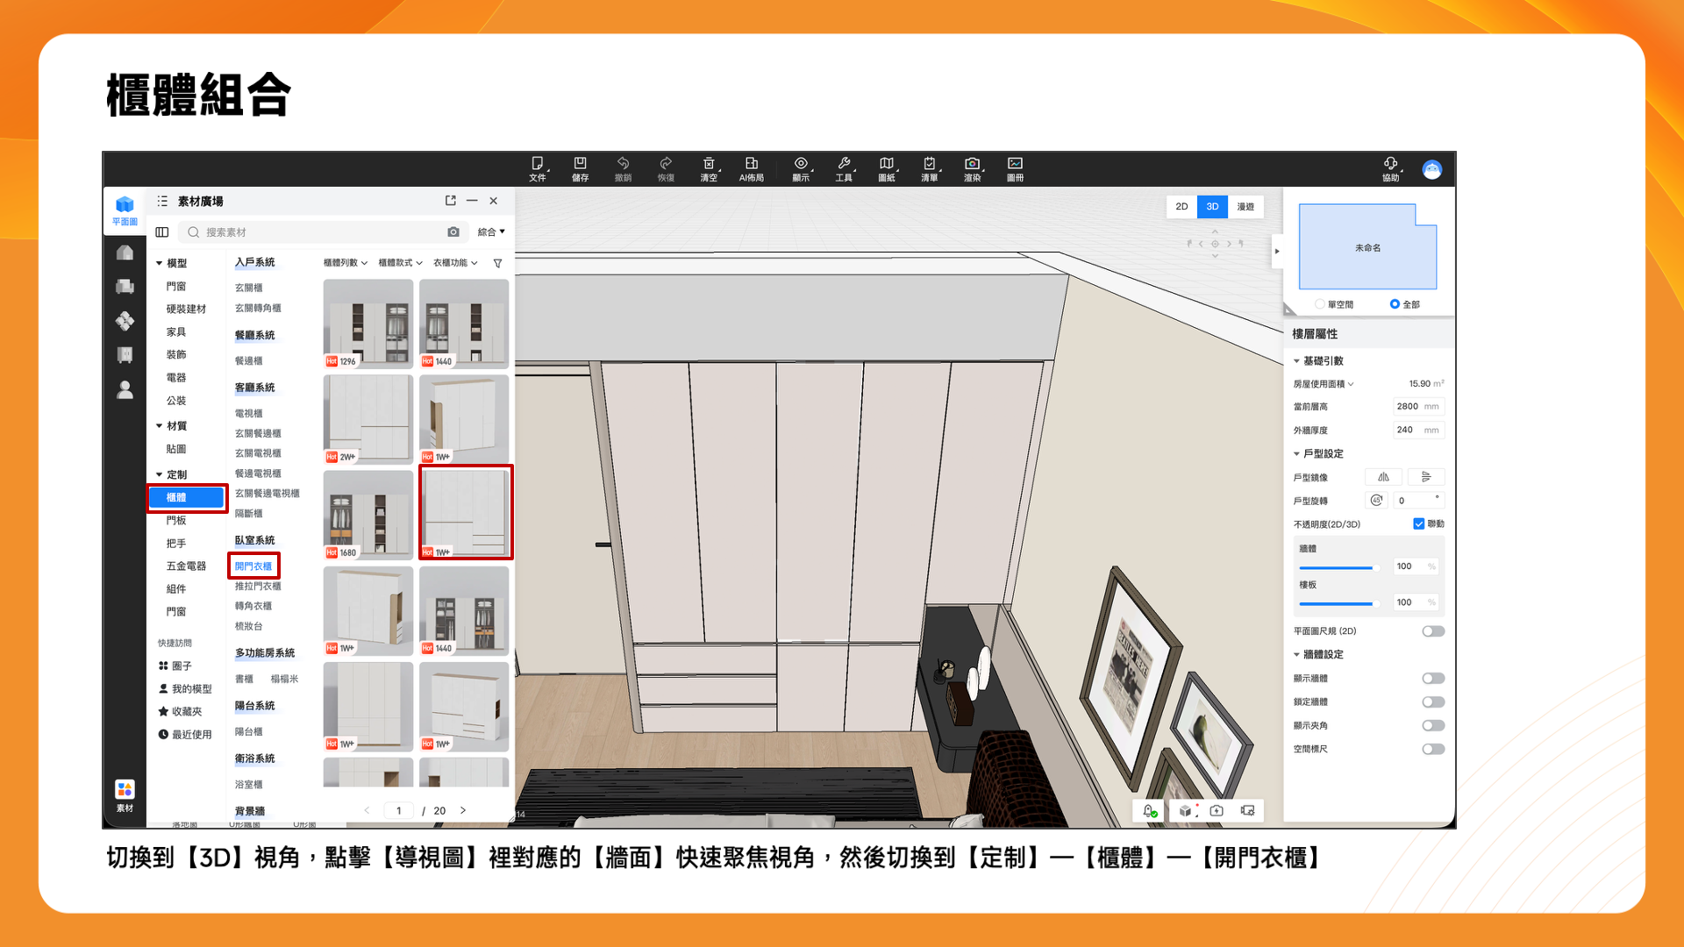
Task: Open the 綜合 search scope dropdown
Action: tap(491, 232)
